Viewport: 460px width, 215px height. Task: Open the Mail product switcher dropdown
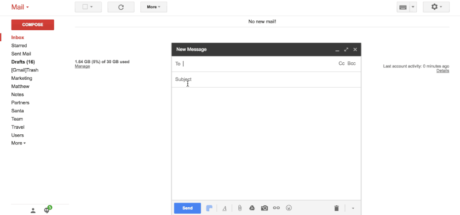20,7
